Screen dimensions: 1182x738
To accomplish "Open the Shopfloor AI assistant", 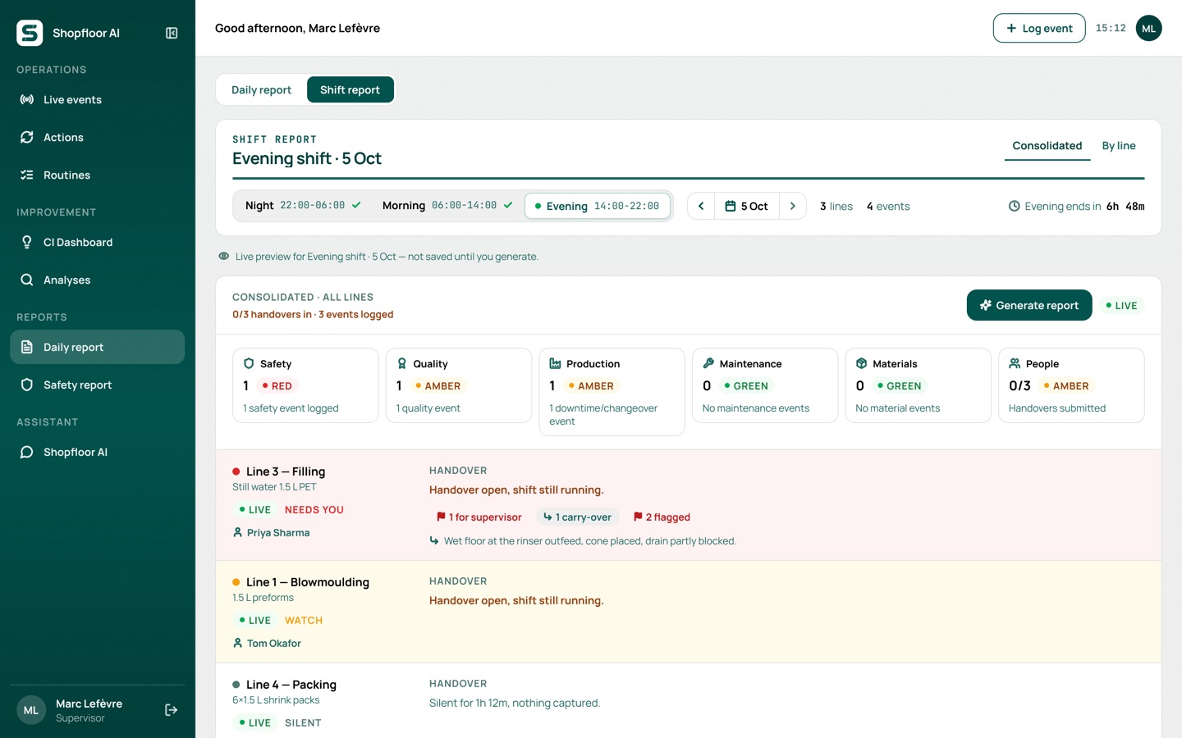I will click(97, 453).
